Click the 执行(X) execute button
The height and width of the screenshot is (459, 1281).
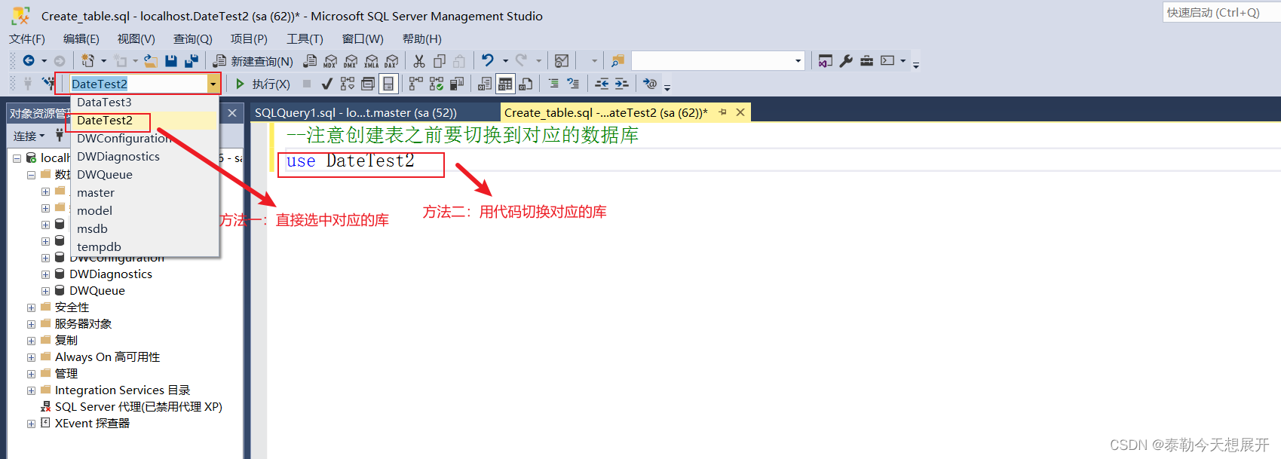pyautogui.click(x=262, y=84)
